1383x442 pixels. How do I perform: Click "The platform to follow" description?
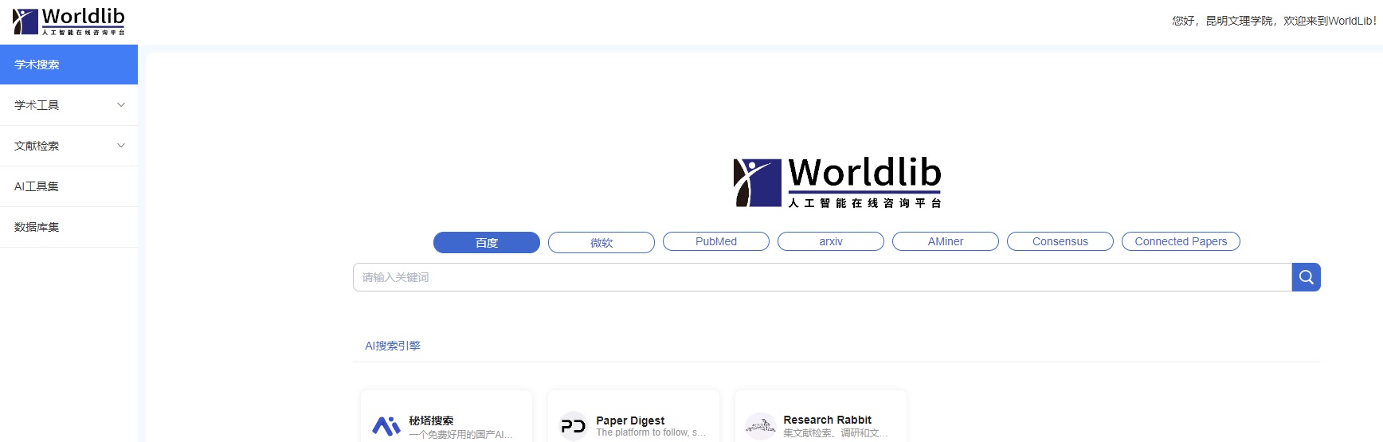pyautogui.click(x=651, y=432)
